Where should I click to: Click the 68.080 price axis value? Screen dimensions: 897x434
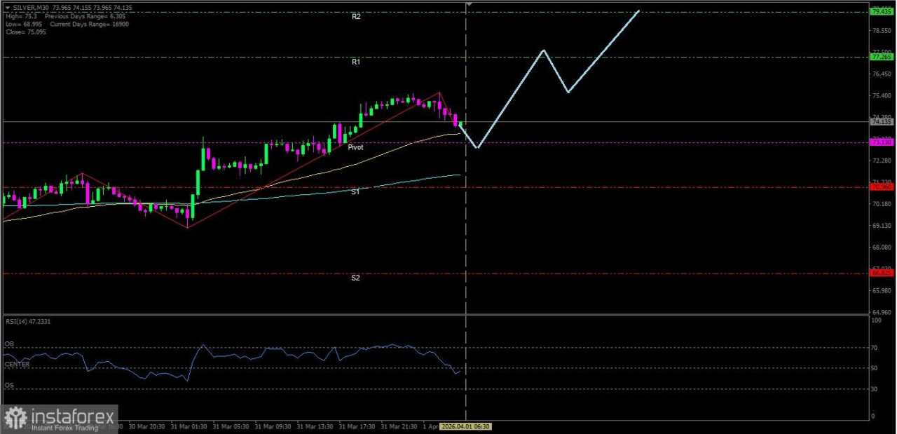[880, 247]
